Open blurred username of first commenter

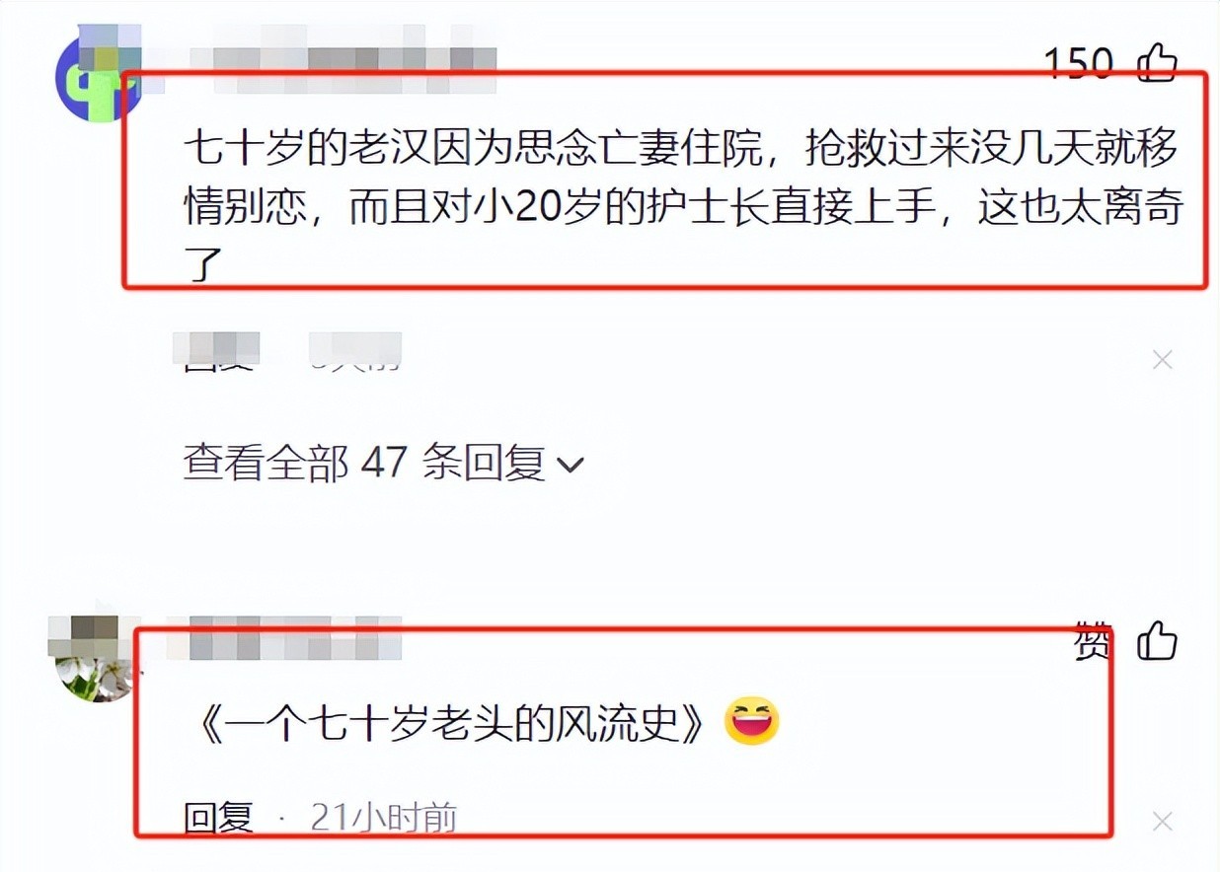pos(353,60)
